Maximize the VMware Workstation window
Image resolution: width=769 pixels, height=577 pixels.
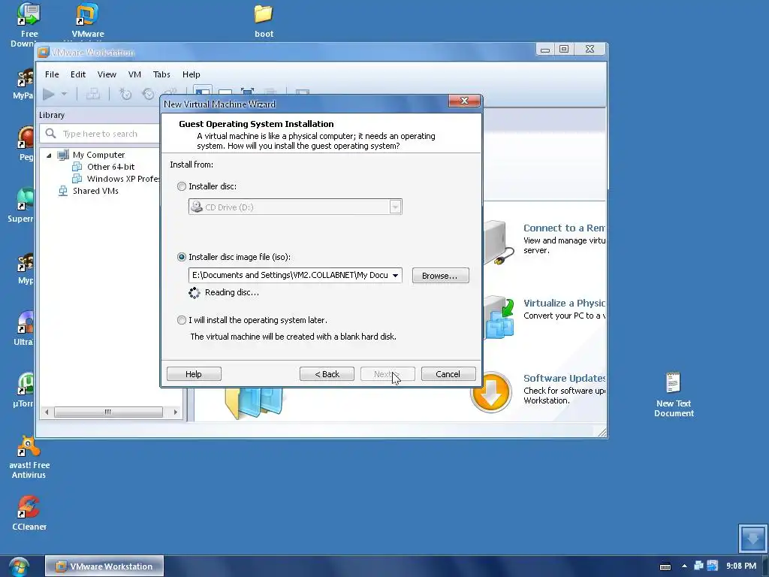[x=564, y=49]
